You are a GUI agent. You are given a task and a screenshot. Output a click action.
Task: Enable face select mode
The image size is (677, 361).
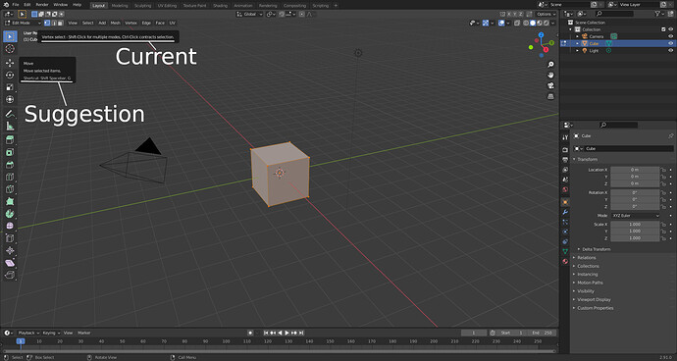61,23
